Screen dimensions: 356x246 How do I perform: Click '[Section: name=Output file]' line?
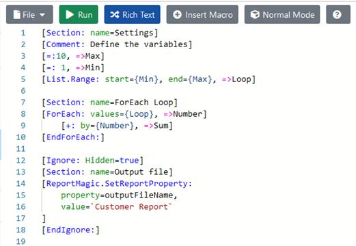pos(107,172)
